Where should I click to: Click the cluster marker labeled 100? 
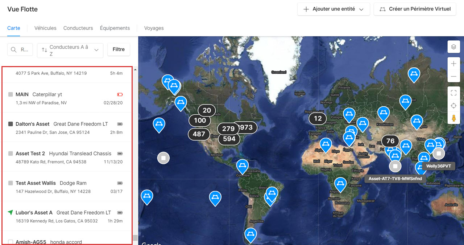(x=200, y=121)
